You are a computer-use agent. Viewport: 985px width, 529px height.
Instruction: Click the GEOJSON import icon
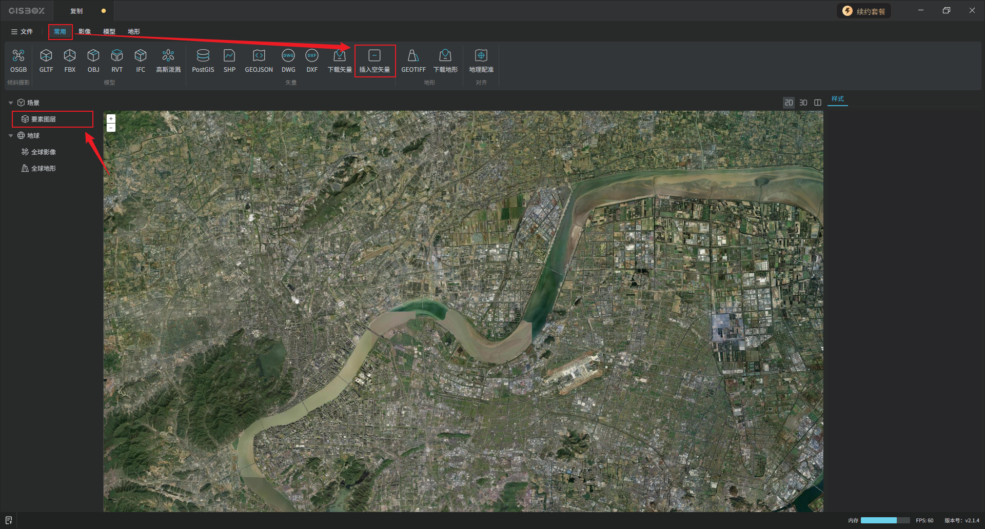[x=259, y=60]
